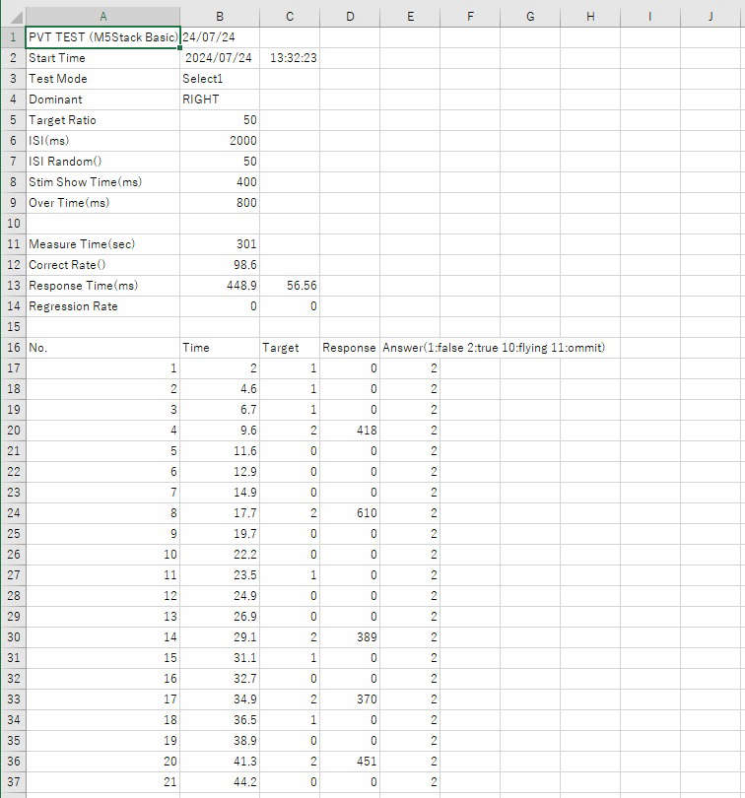
Task: Click the 'ISI Random()' cell
Action: [102, 162]
